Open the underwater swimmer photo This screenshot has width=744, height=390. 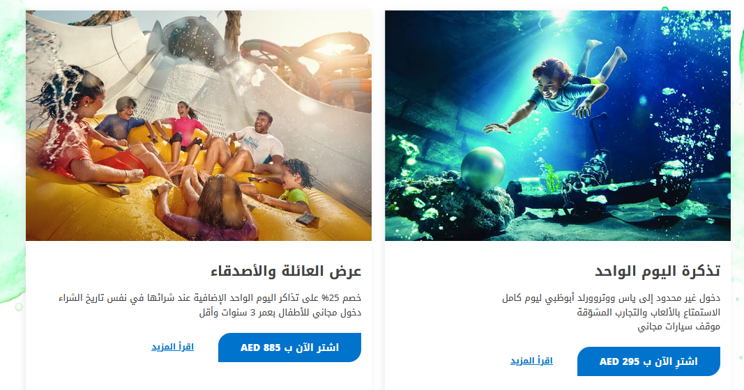click(x=558, y=125)
